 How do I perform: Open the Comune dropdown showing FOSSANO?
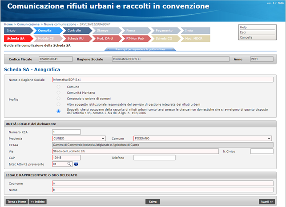pyautogui.click(x=202, y=138)
